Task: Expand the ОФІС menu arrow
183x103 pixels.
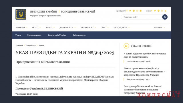Action: point(108,27)
